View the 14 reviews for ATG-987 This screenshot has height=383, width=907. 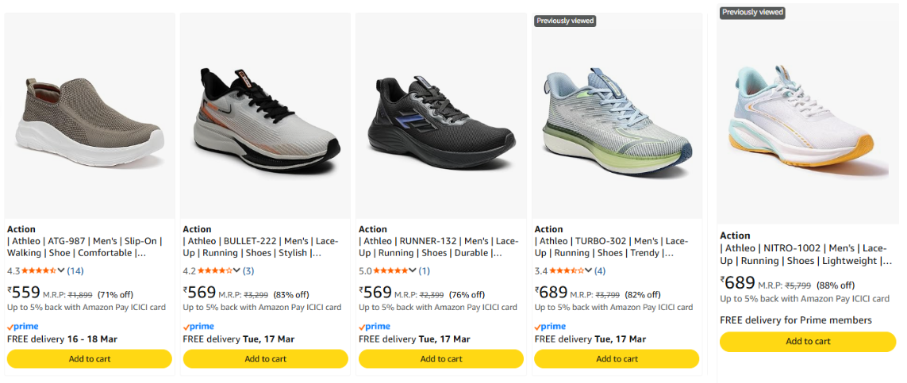[x=75, y=271]
